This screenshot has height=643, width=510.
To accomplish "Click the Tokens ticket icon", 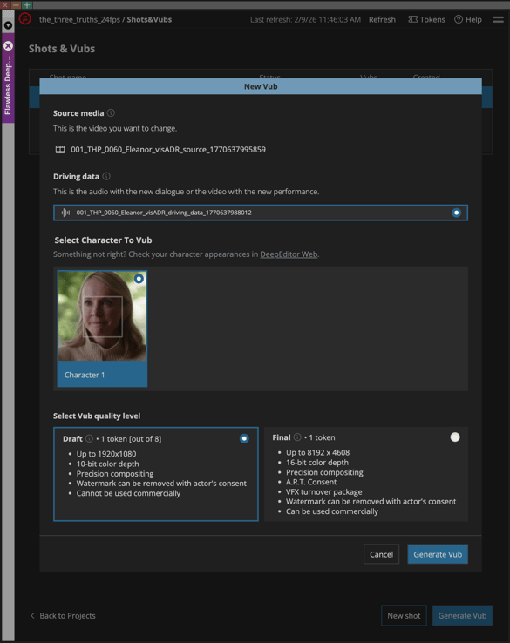I will (x=412, y=19).
